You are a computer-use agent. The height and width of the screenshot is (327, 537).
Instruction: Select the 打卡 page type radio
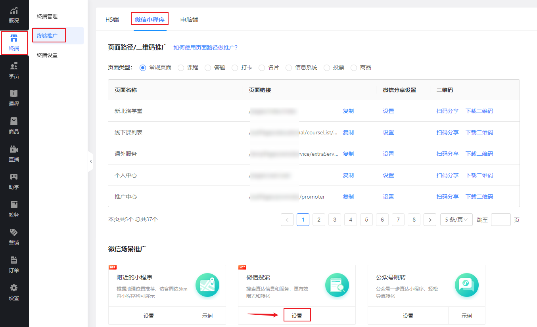coord(235,68)
